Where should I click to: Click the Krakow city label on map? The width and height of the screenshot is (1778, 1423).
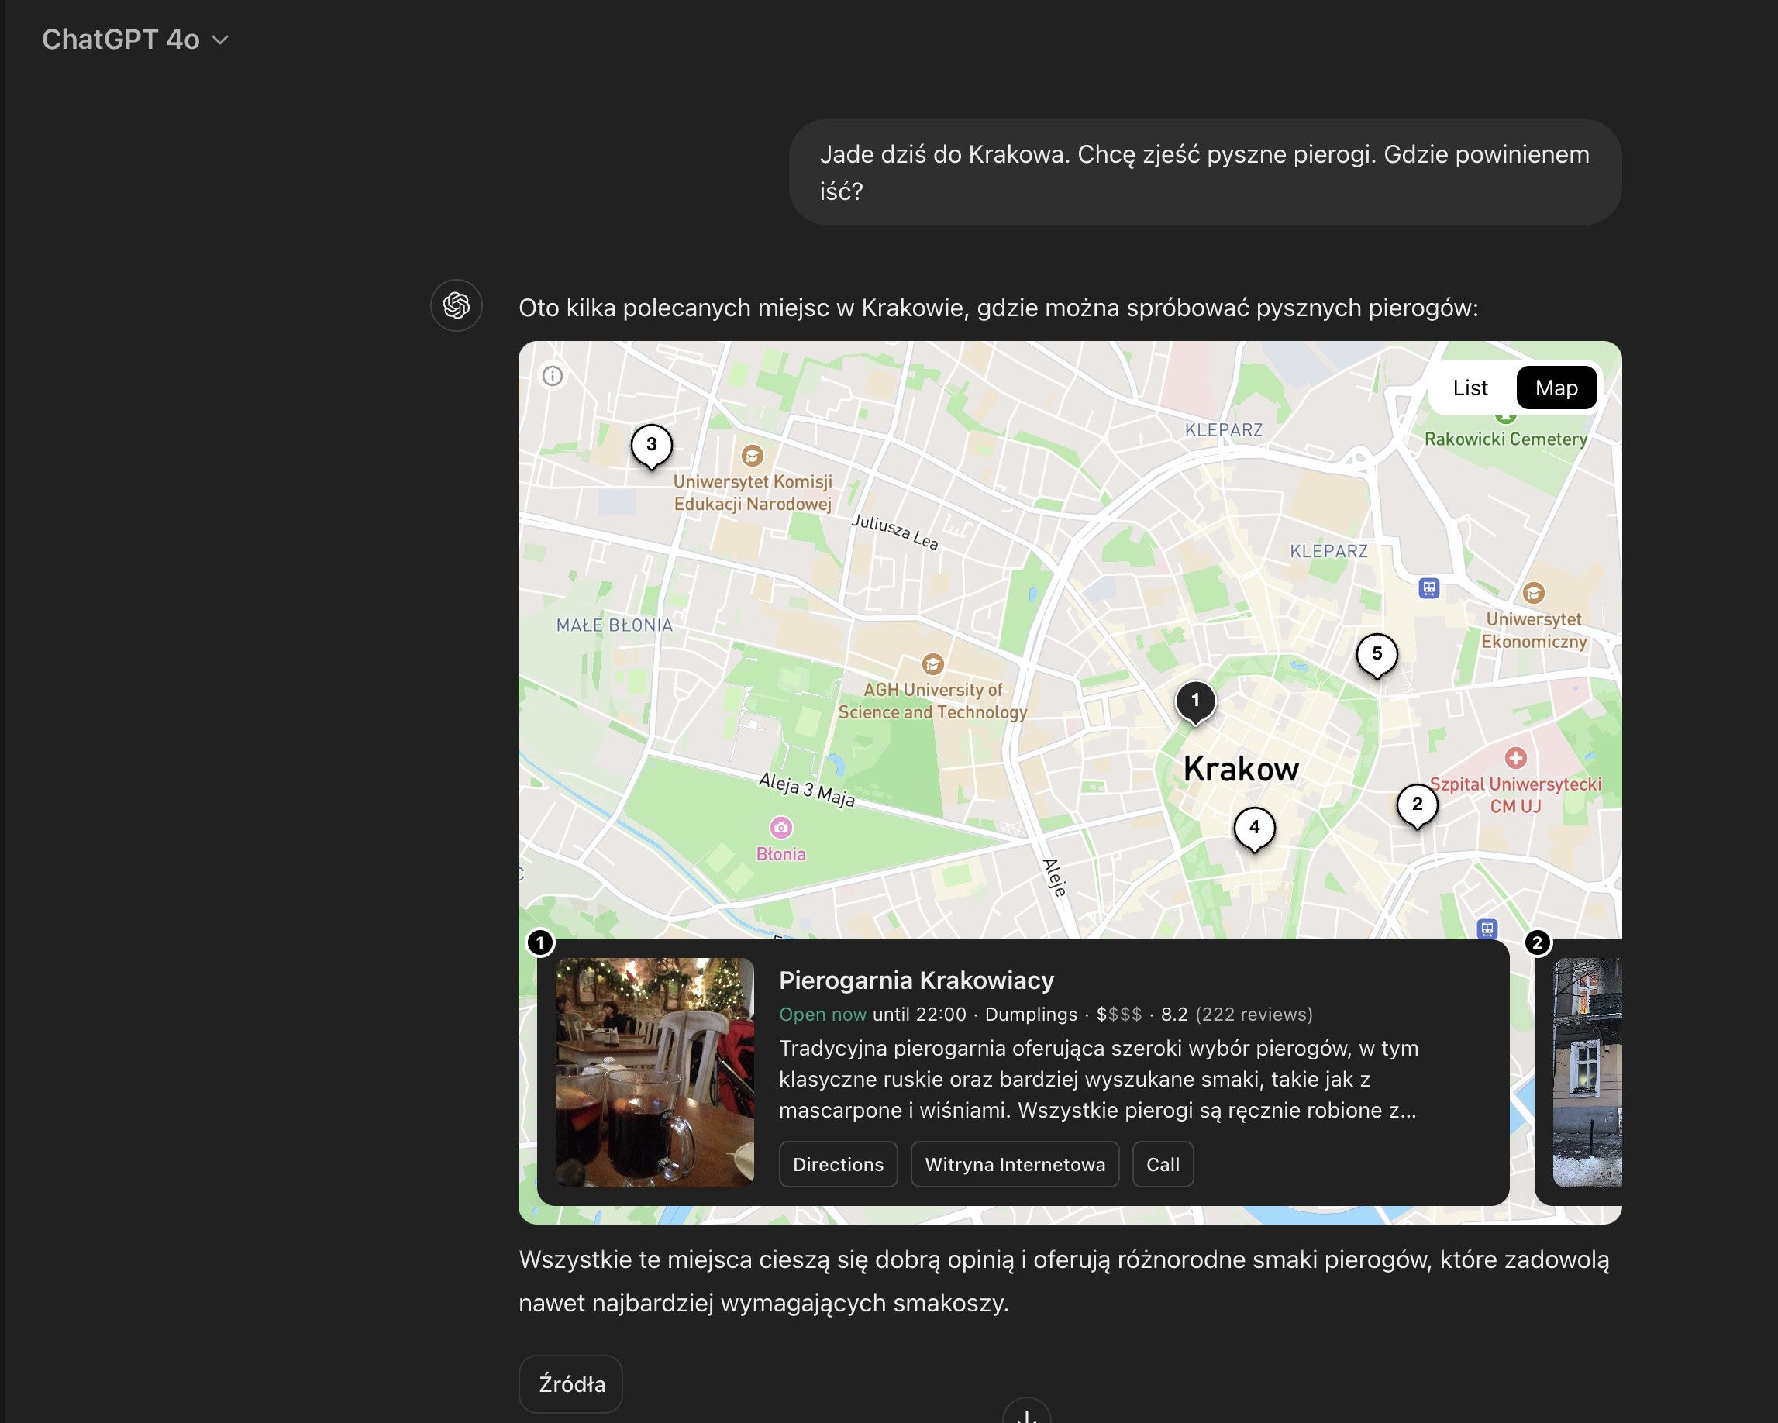point(1241,769)
